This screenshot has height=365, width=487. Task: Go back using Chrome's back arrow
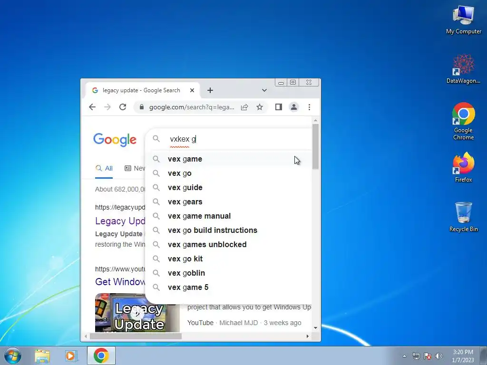point(92,107)
